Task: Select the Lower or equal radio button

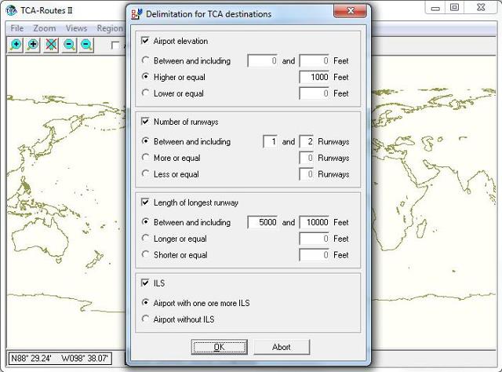Action: [145, 93]
